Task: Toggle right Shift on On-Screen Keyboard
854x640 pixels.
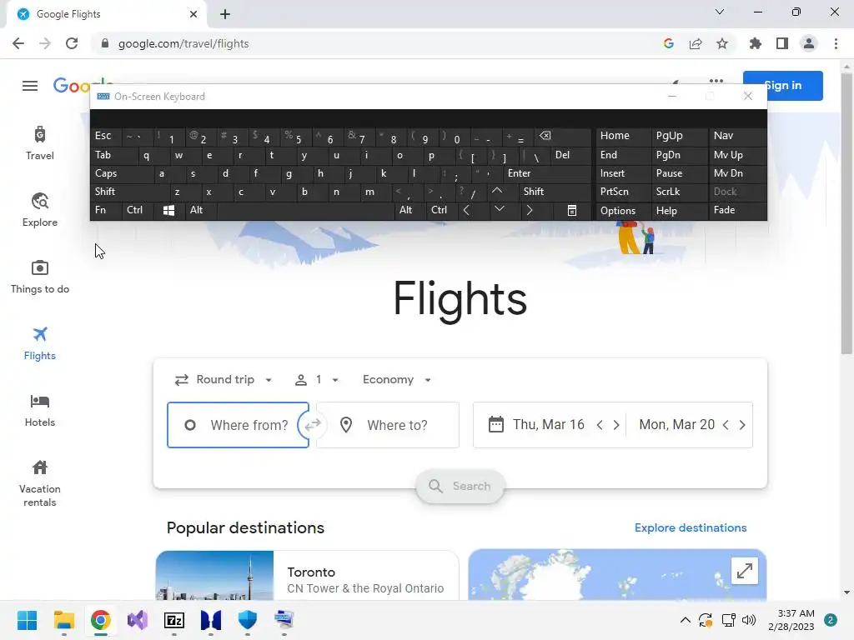Action: [x=555, y=192]
